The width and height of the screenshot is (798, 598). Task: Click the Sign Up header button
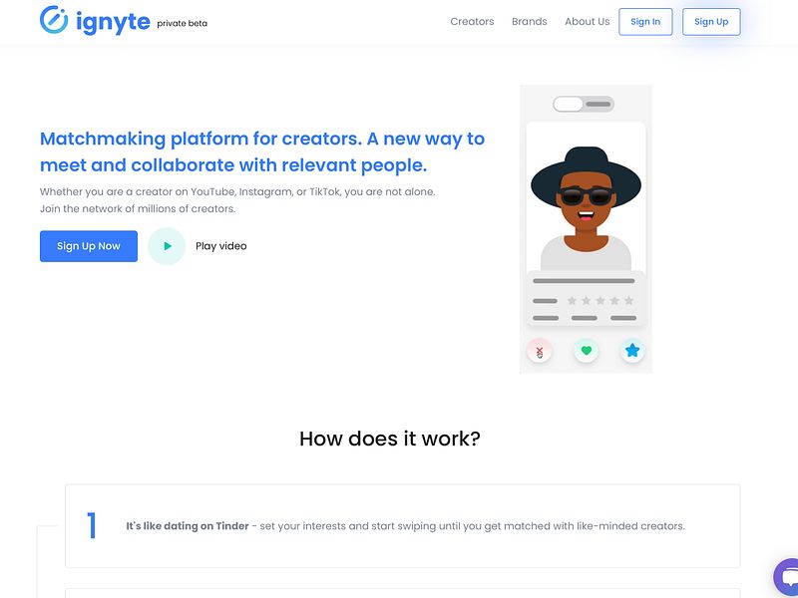(711, 22)
